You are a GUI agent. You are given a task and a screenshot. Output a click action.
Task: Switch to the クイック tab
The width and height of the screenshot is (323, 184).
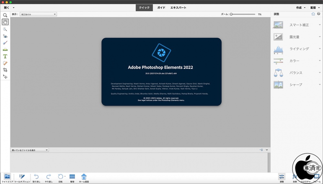(x=144, y=8)
